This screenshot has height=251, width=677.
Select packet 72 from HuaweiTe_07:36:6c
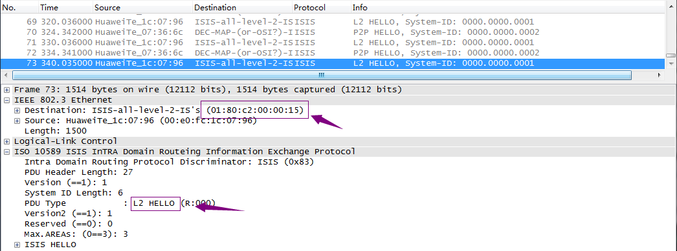coord(332,53)
